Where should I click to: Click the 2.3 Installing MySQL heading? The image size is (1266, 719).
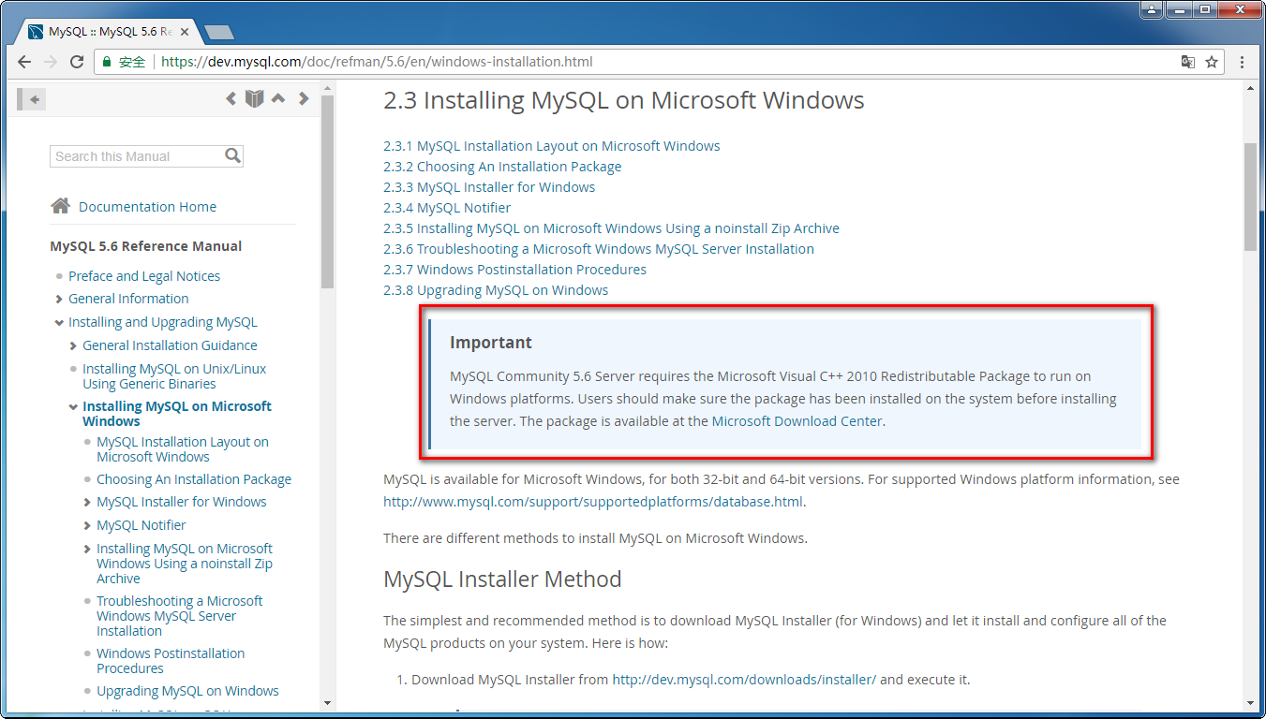click(623, 100)
